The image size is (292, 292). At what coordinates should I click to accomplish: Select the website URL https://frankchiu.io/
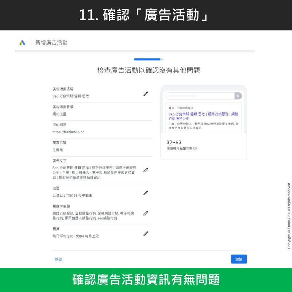tap(68, 132)
